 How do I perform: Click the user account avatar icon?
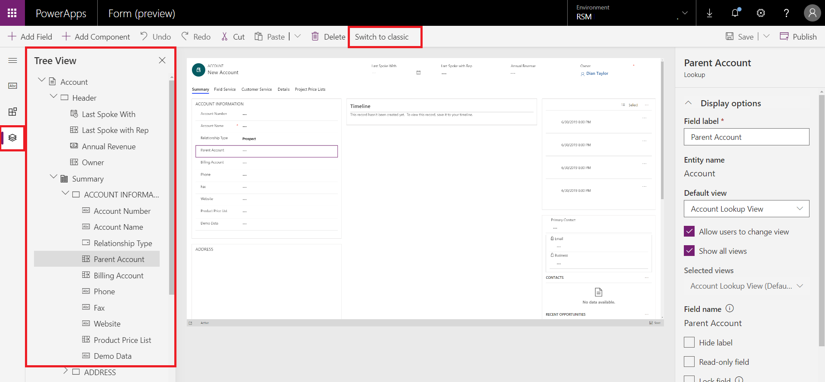tap(812, 13)
